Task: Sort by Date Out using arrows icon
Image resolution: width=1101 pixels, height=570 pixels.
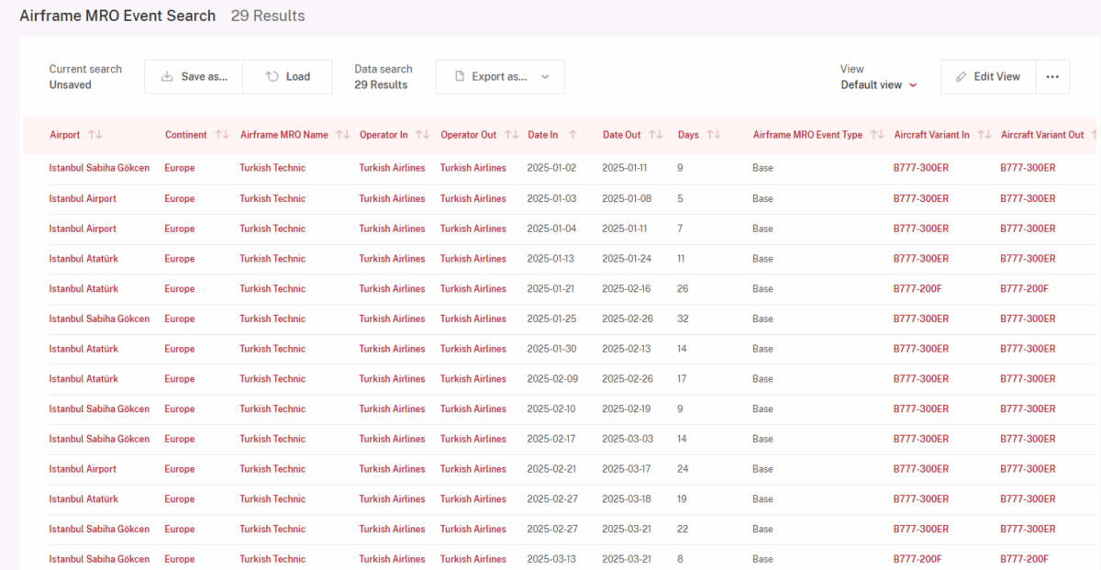Action: pyautogui.click(x=655, y=135)
